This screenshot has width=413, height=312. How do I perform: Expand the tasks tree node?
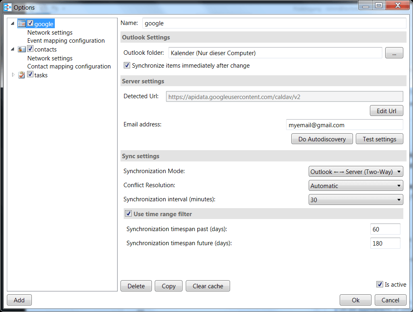pyautogui.click(x=13, y=74)
